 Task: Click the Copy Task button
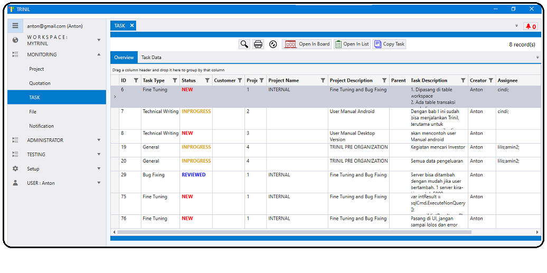[390, 44]
